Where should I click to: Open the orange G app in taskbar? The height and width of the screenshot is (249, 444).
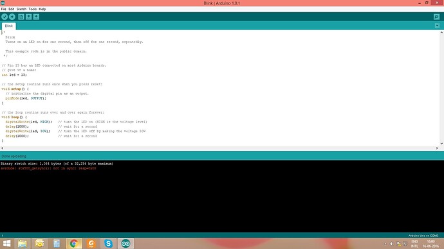(x=91, y=243)
